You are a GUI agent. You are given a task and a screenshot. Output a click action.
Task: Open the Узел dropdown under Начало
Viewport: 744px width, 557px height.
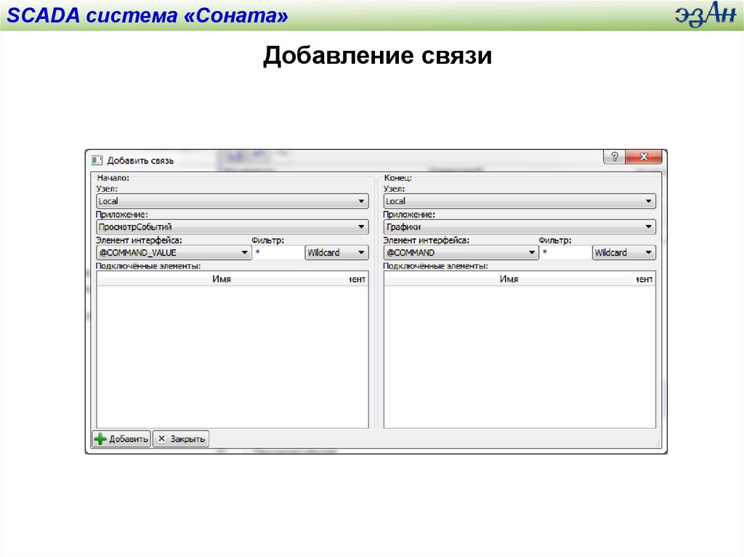(x=232, y=201)
